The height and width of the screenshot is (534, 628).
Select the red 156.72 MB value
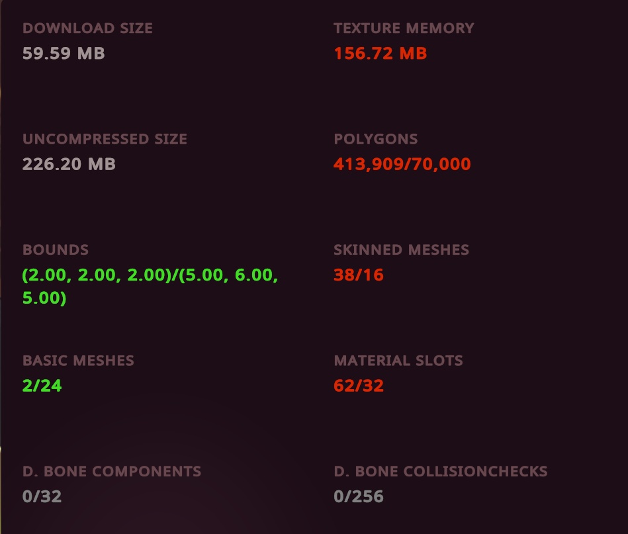(380, 54)
